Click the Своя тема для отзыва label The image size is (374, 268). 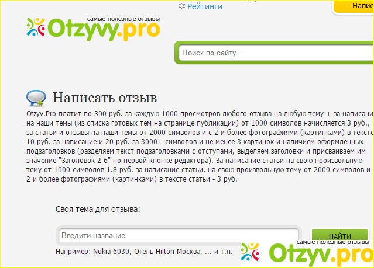point(98,209)
